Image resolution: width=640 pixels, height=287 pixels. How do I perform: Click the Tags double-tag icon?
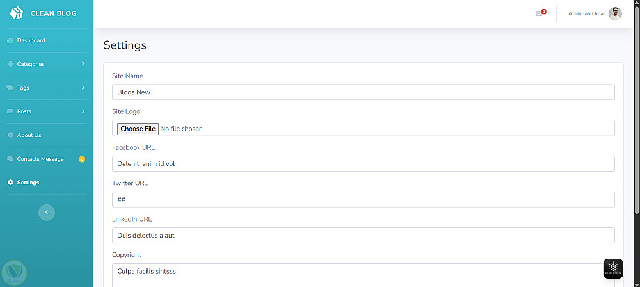coord(10,88)
